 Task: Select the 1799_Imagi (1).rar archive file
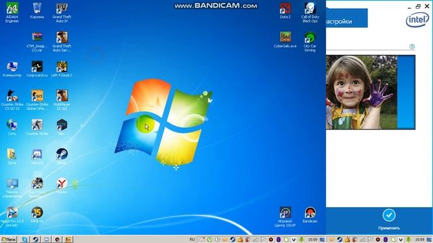(37, 42)
